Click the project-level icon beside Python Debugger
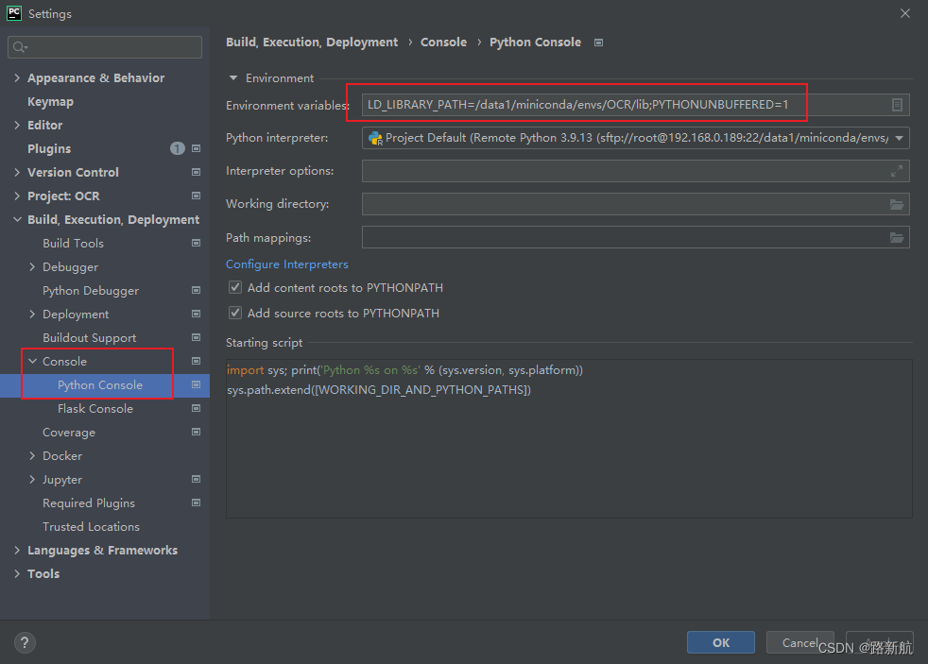The image size is (928, 664). (196, 290)
